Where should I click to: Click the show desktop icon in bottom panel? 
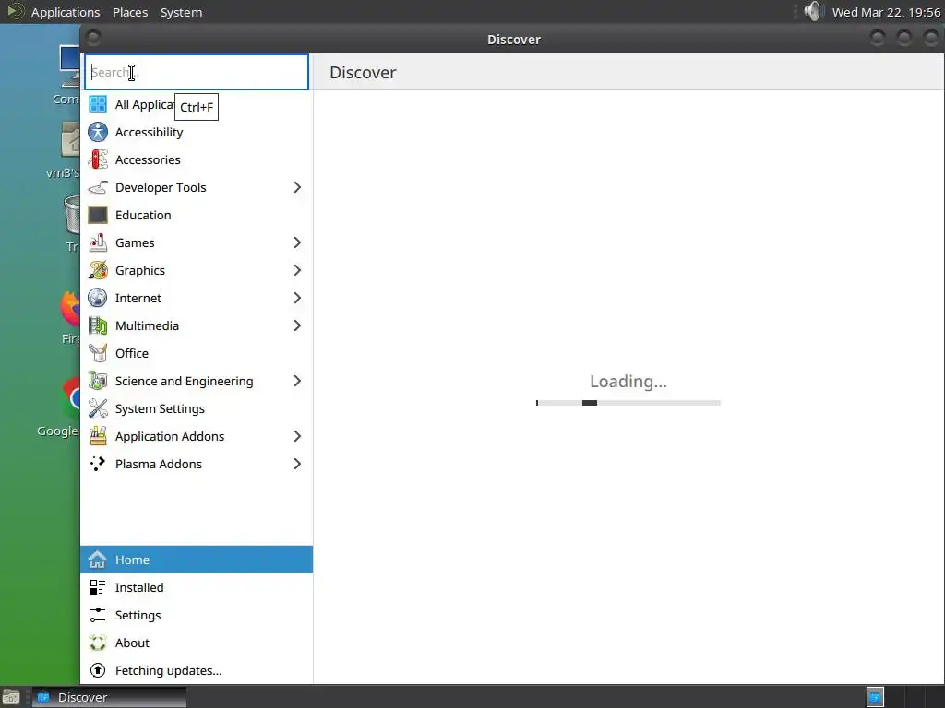(11, 697)
